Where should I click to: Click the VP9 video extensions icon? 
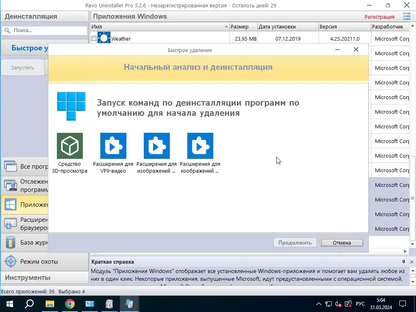[x=113, y=146]
